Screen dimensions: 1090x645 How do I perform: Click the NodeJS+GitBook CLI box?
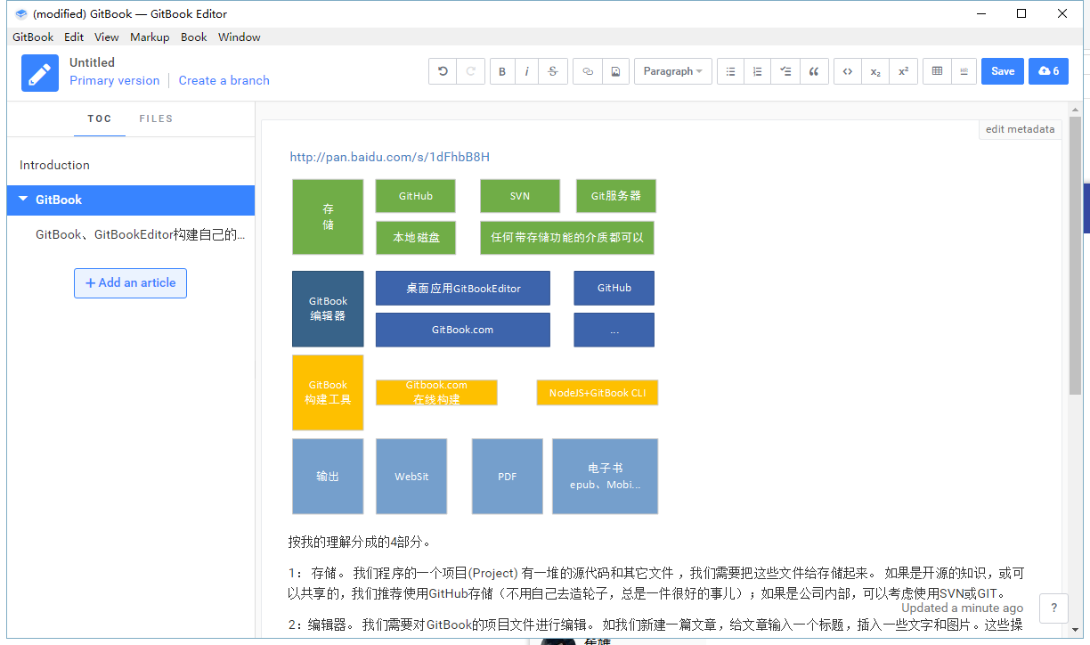598,393
